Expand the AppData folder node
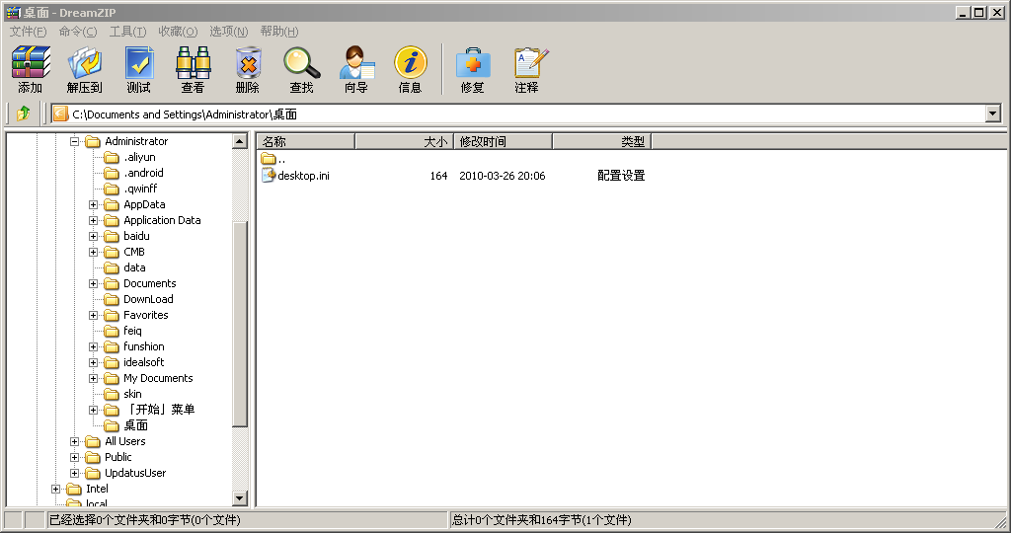The image size is (1011, 533). tap(94, 204)
